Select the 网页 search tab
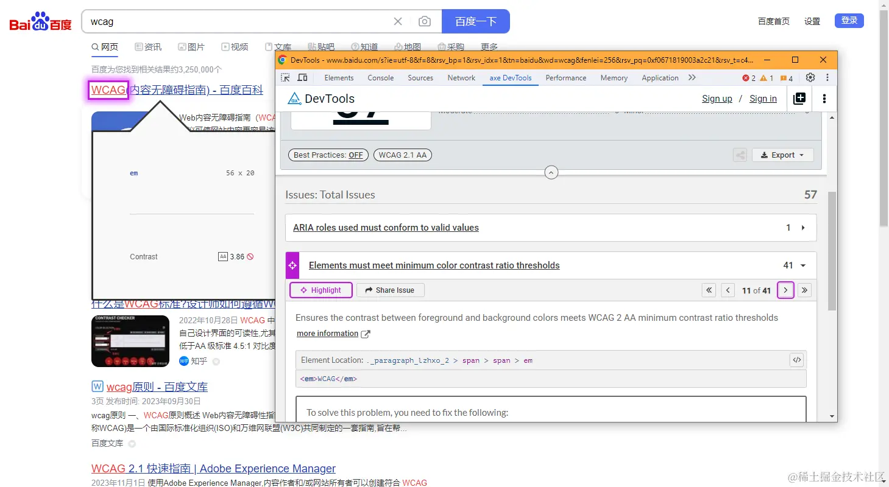Screen dimensions: 889x487 (x=105, y=47)
